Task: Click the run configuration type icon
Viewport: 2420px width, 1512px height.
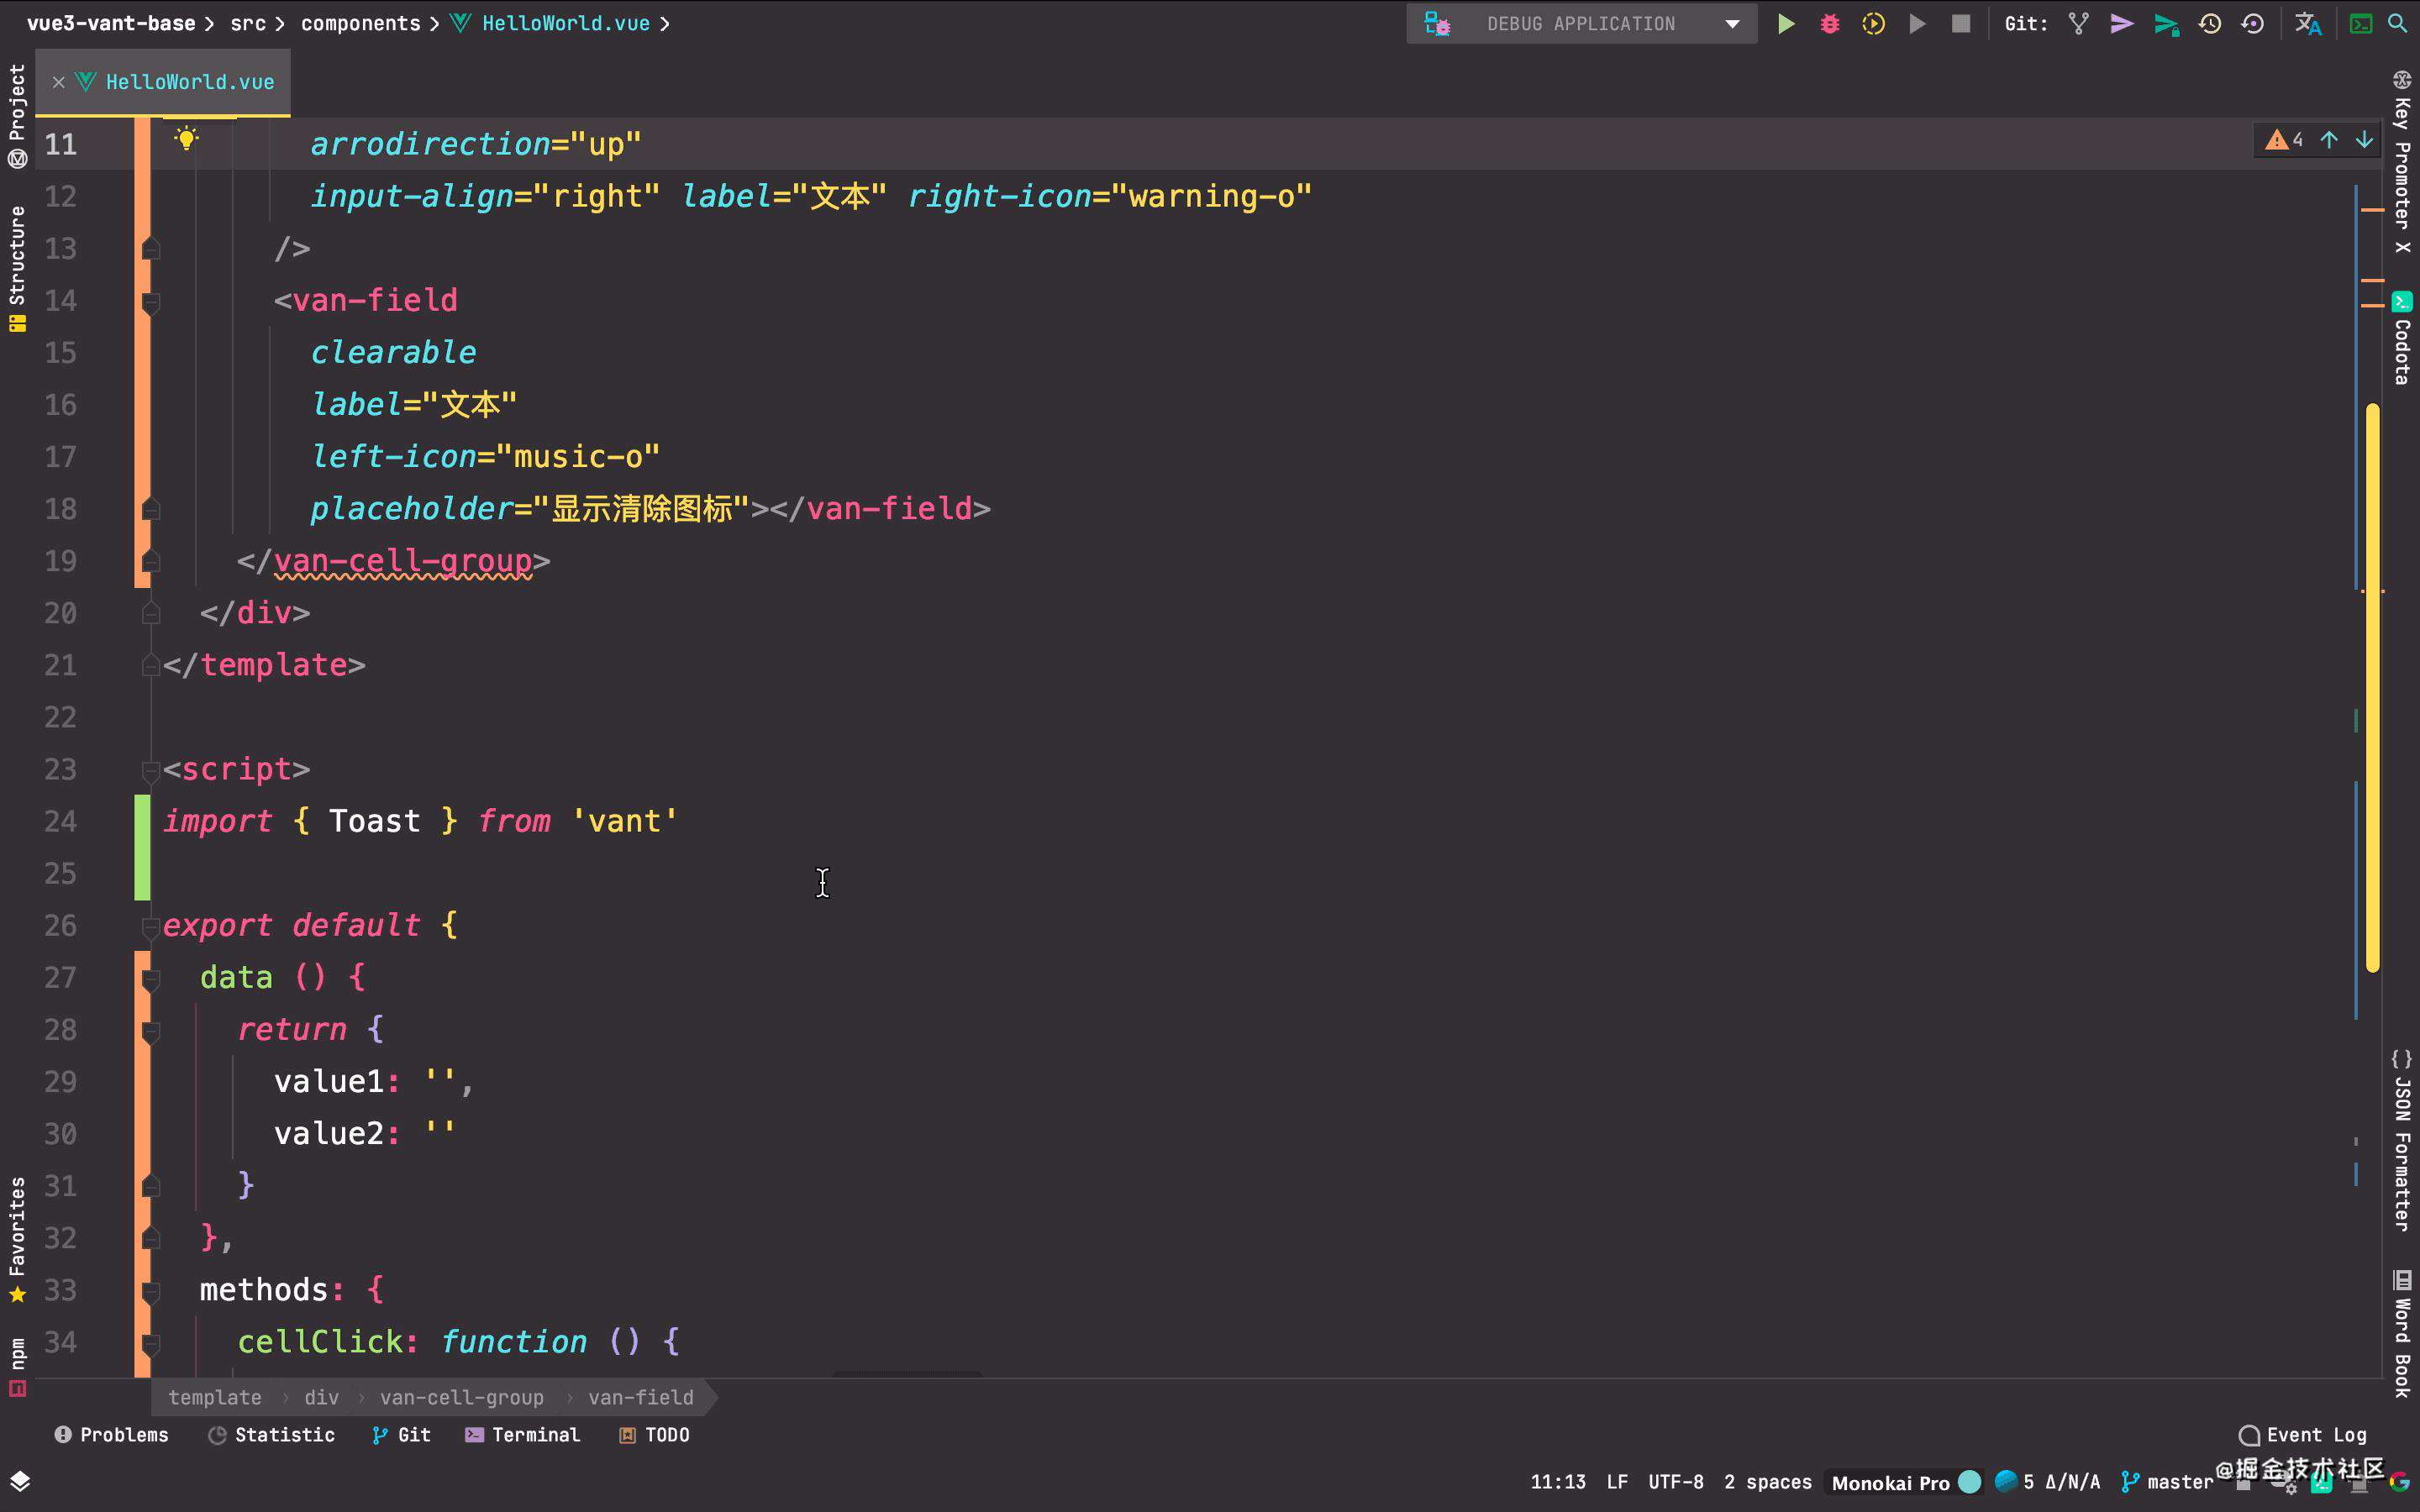Action: coord(1438,24)
